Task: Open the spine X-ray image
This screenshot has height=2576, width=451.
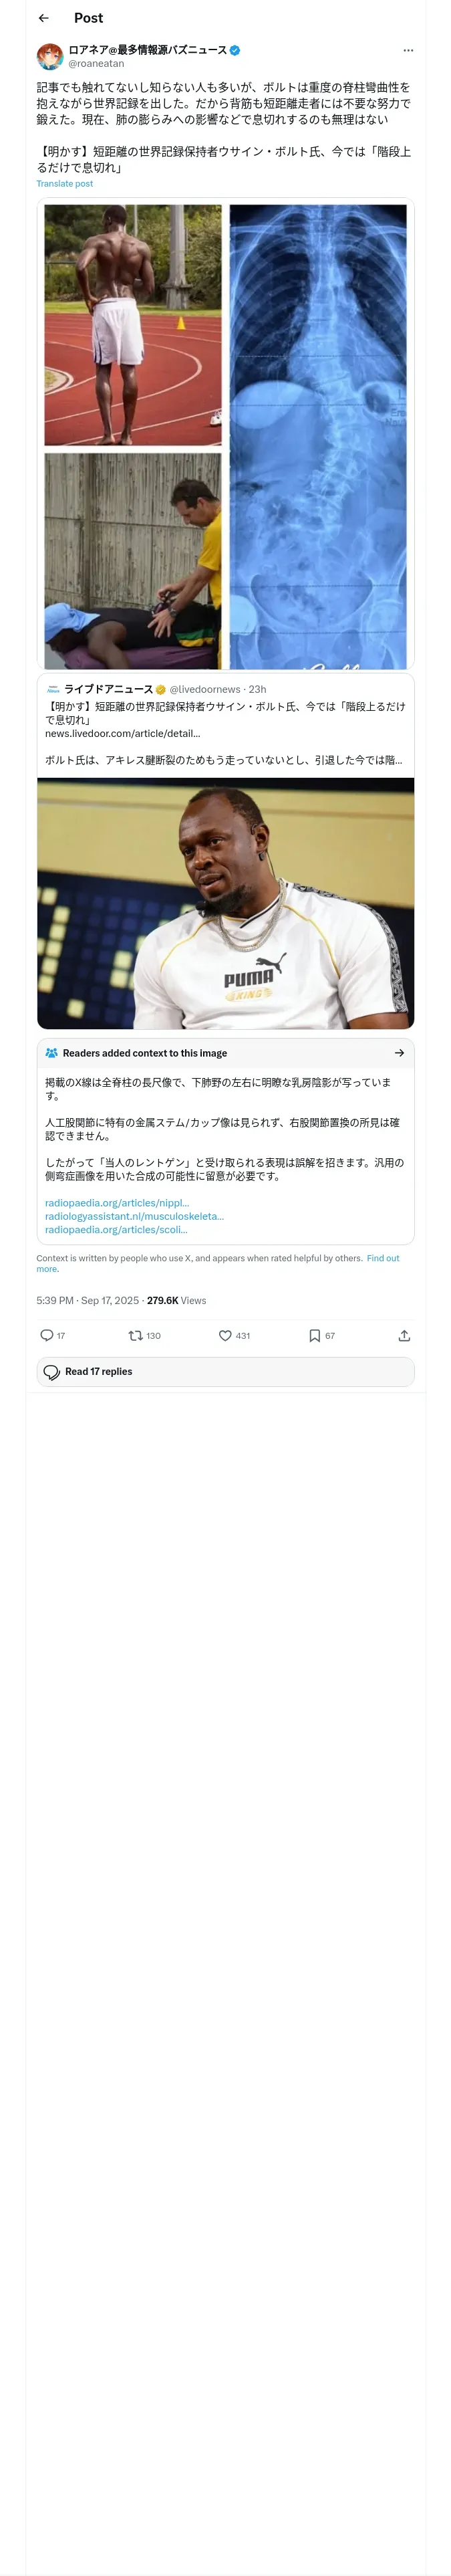Action: point(318,436)
